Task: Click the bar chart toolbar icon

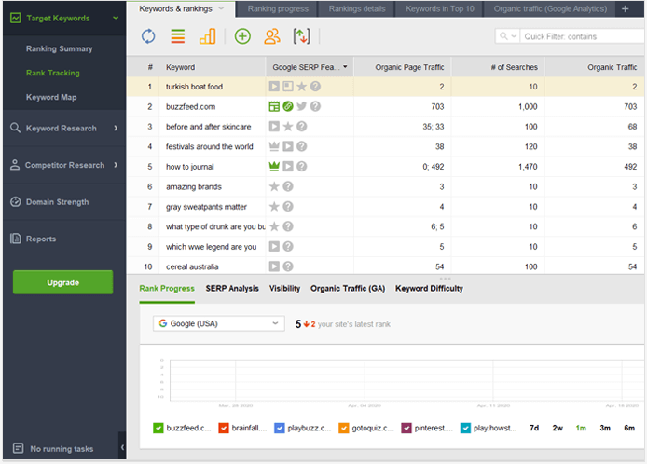Action: coord(208,36)
